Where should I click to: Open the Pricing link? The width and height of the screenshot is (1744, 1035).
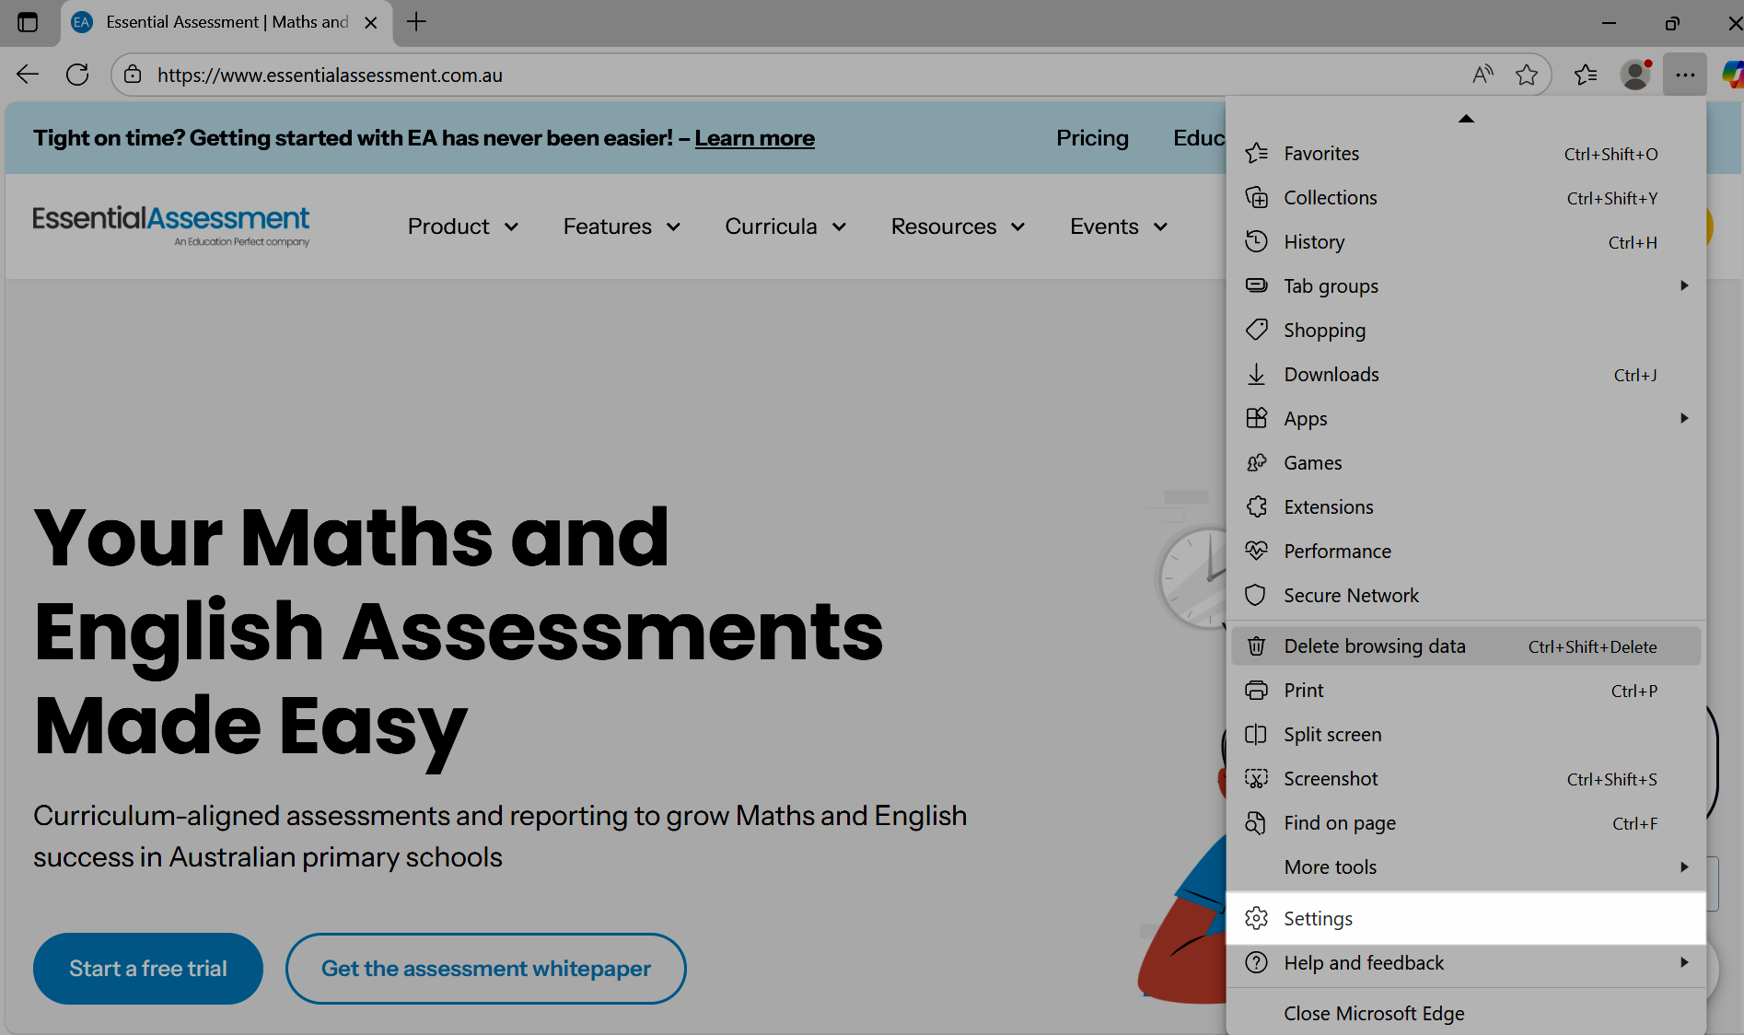click(1092, 138)
